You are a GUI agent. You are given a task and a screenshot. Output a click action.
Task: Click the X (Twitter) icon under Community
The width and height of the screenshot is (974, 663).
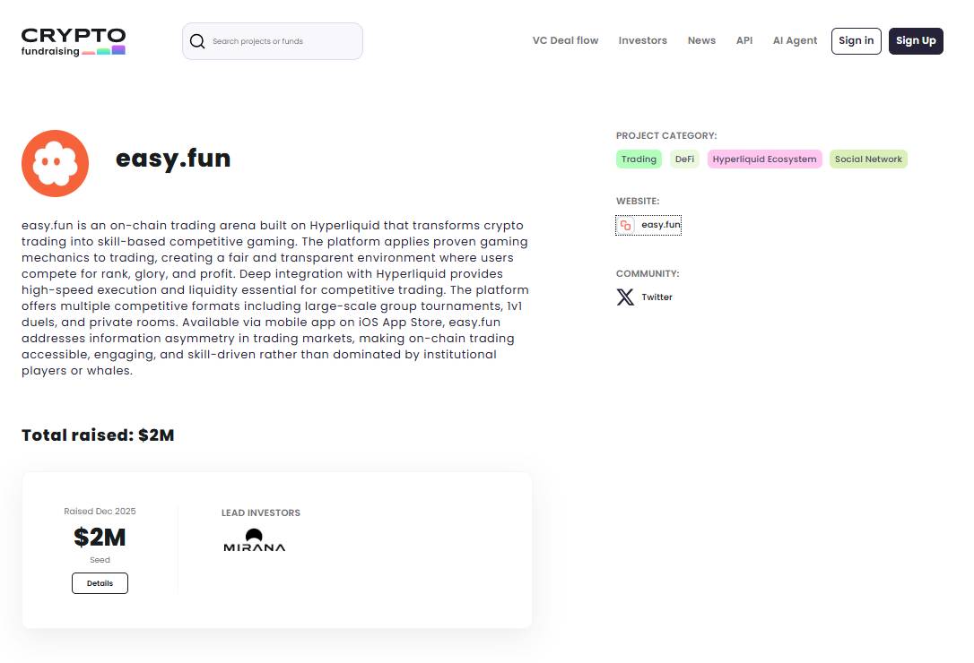[625, 297]
